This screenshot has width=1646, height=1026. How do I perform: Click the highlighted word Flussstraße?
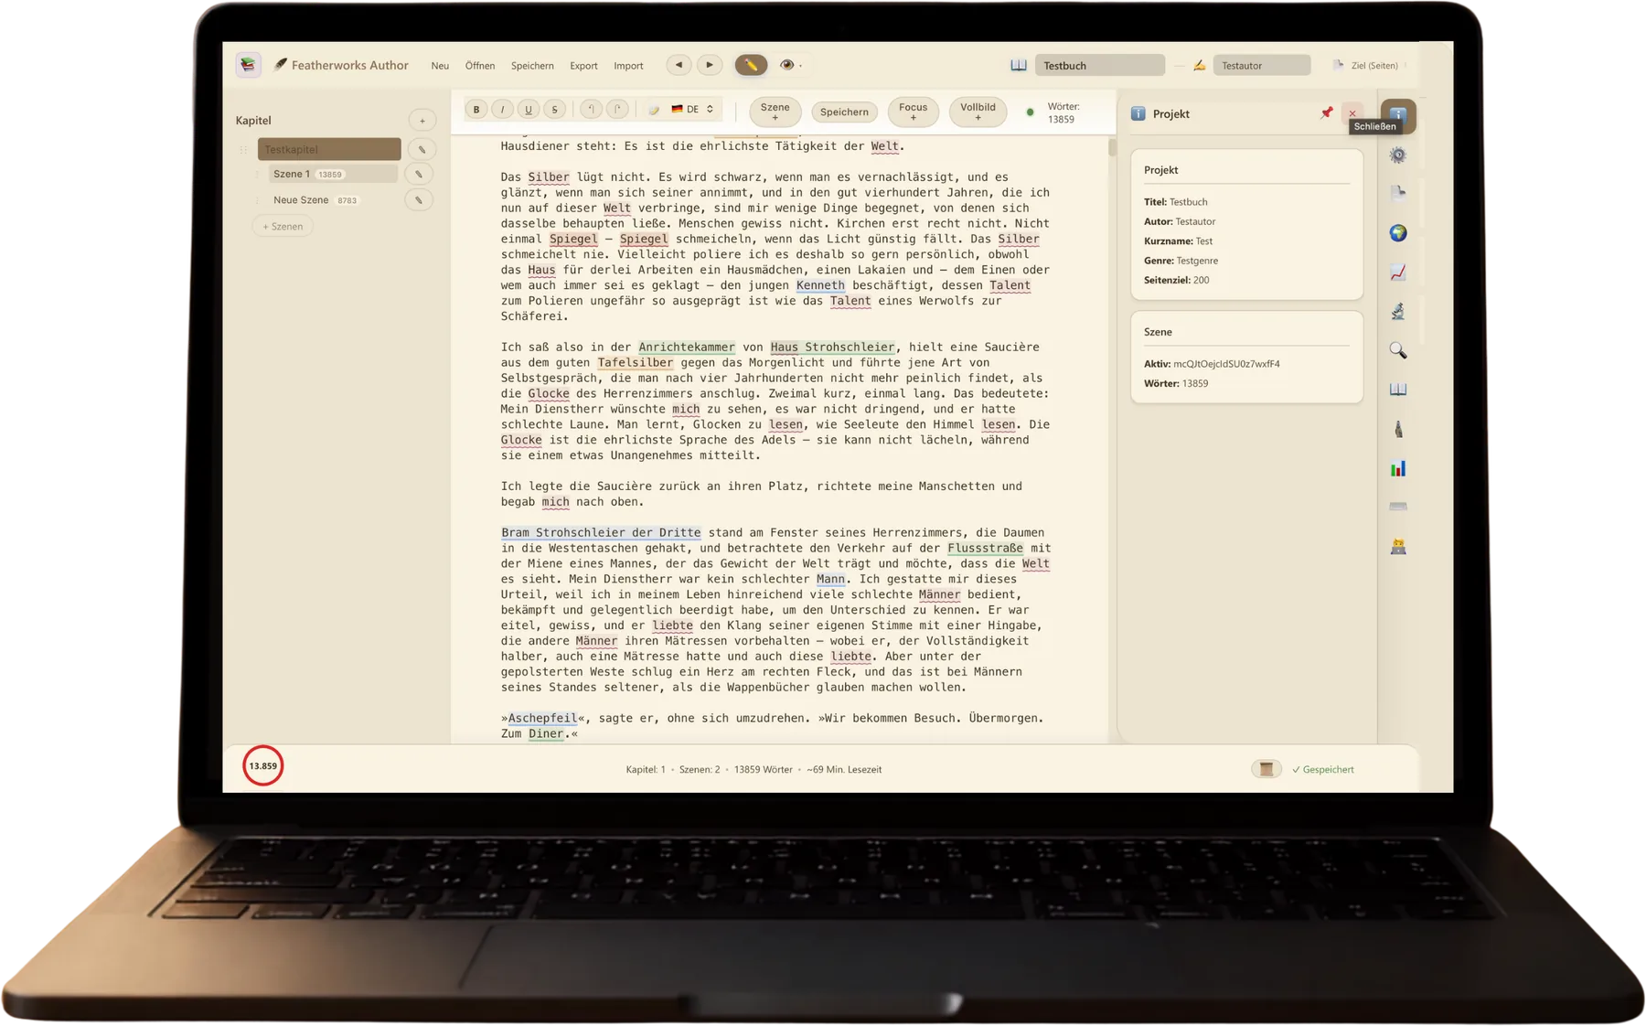pos(985,549)
